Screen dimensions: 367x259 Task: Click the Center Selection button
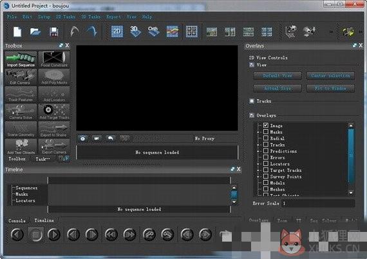(x=330, y=75)
